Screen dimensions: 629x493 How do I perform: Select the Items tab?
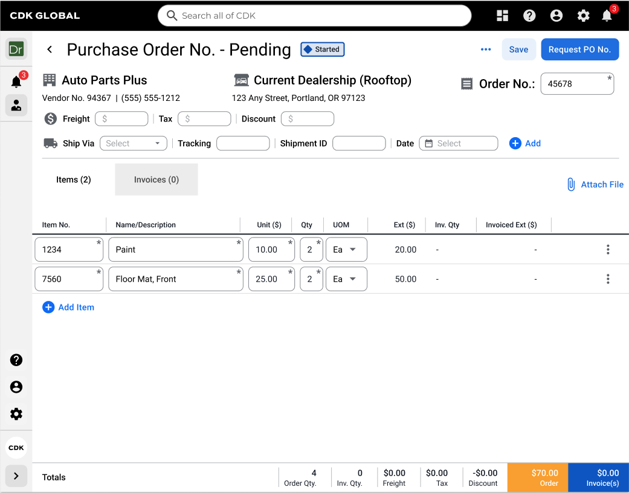click(x=73, y=179)
